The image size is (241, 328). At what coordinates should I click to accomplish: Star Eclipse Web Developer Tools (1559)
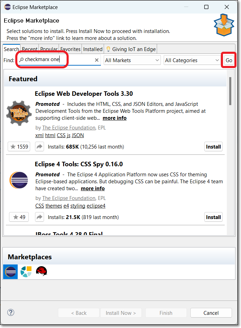(19, 146)
